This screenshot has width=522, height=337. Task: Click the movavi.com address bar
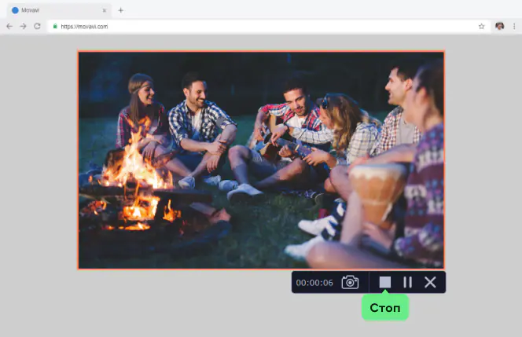(269, 26)
